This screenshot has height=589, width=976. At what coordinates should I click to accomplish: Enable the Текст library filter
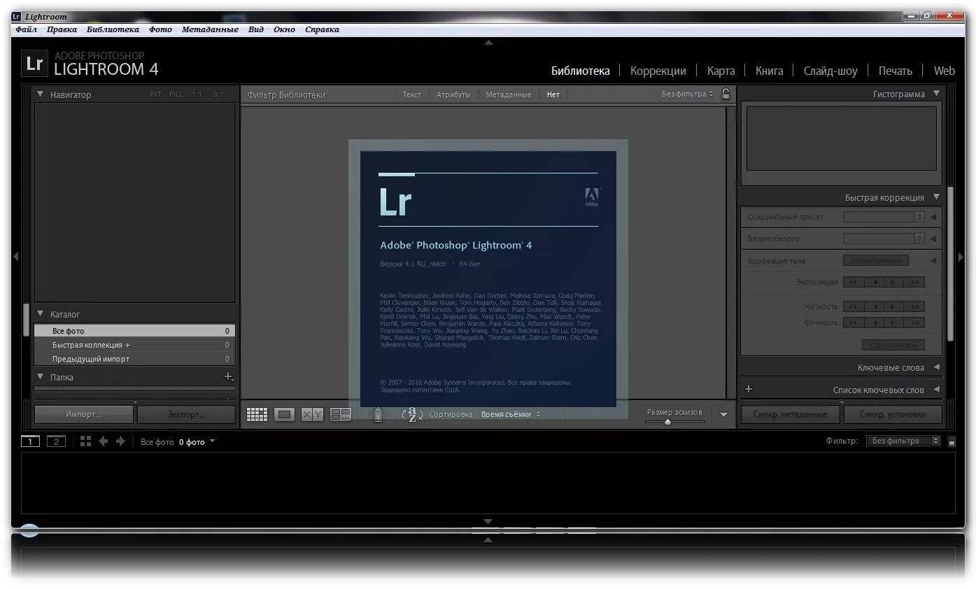click(x=412, y=94)
